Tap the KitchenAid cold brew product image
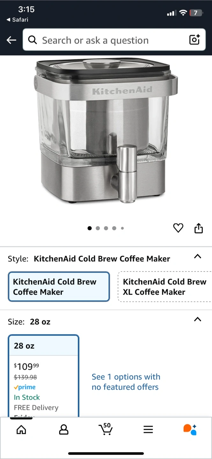This screenshot has width=212, height=459. pos(106,131)
